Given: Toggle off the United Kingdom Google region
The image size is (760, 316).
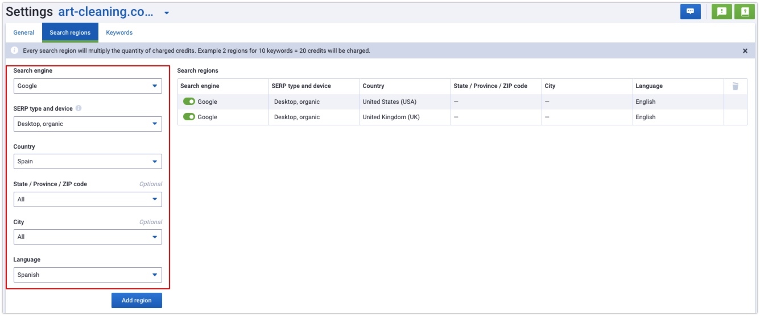Looking at the screenshot, I should point(189,117).
